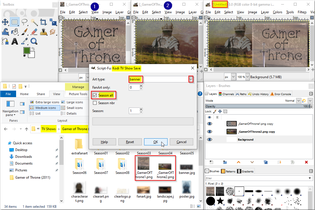Open the zoom percent dropdown next to 100 %
This screenshot has width=315, height=210.
click(247, 77)
